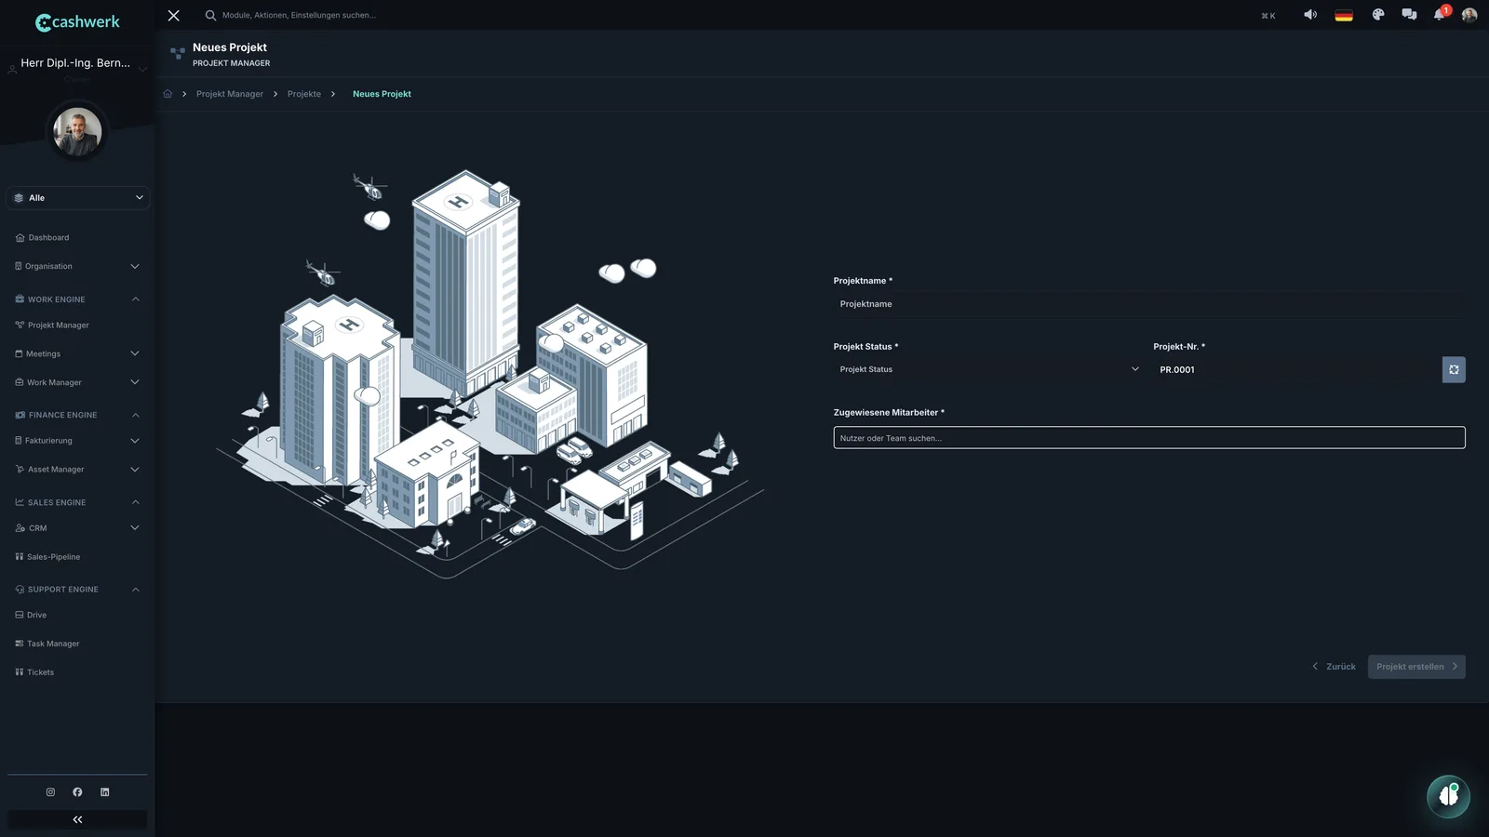Collapse the sidebar with double chevron
This screenshot has width=1489, height=837.
pos(77,819)
